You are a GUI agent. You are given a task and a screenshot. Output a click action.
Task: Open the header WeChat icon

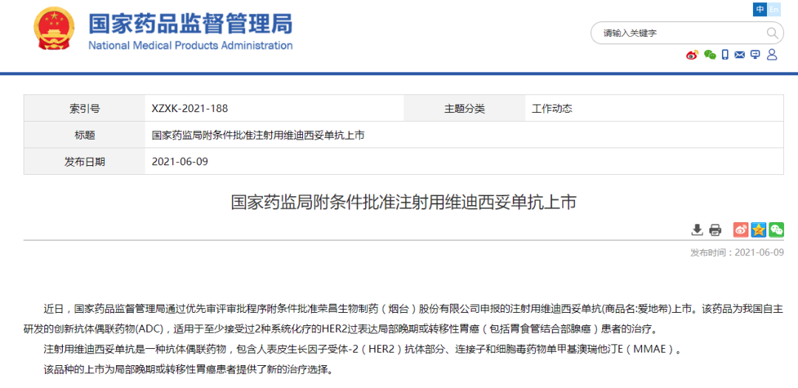[710, 55]
